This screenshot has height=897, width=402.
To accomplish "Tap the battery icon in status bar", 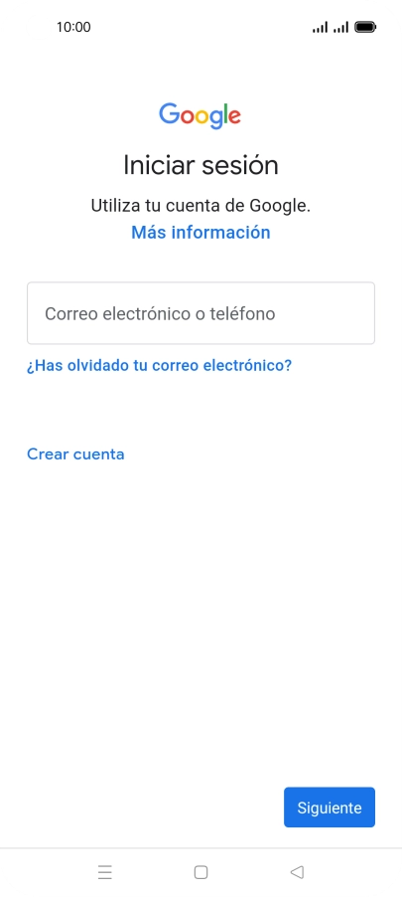I will pyautogui.click(x=365, y=27).
